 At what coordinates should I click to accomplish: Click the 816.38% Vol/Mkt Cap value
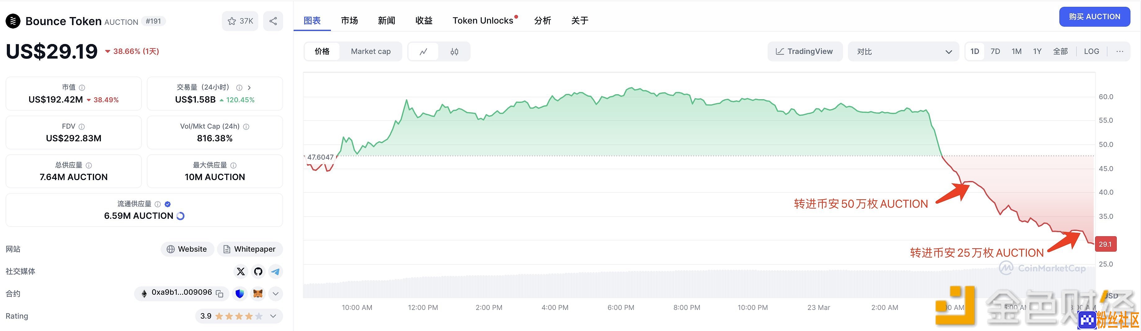pos(215,139)
